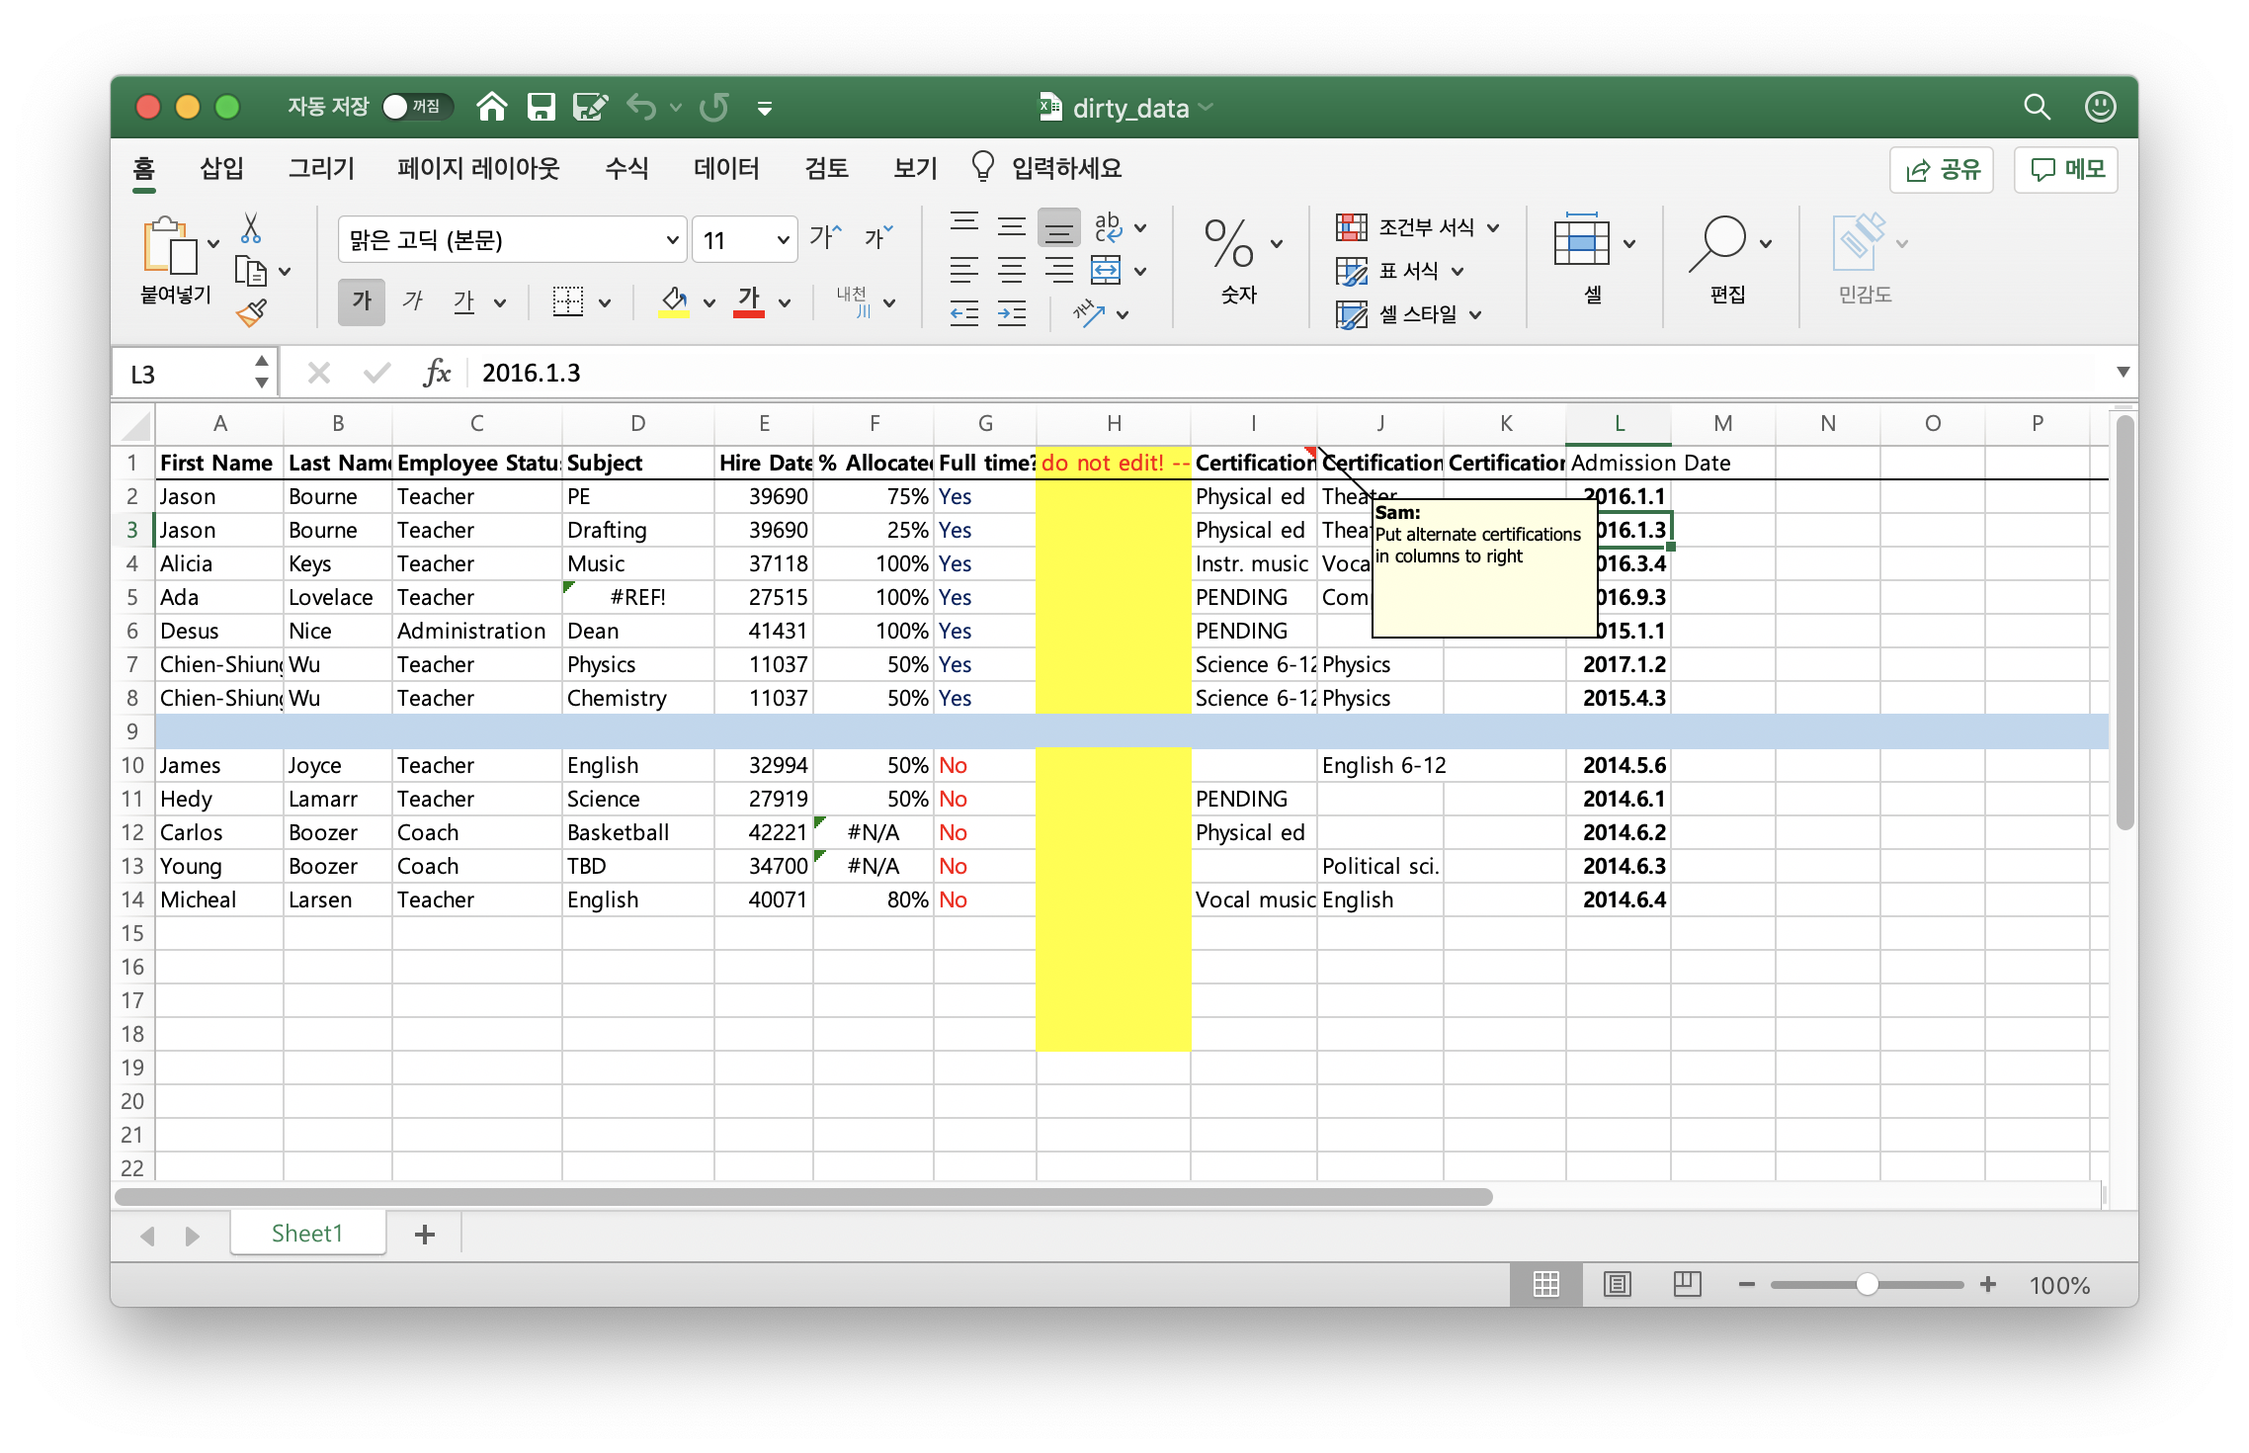
Task: Open the 데이터 ribbon tab
Action: tap(726, 168)
